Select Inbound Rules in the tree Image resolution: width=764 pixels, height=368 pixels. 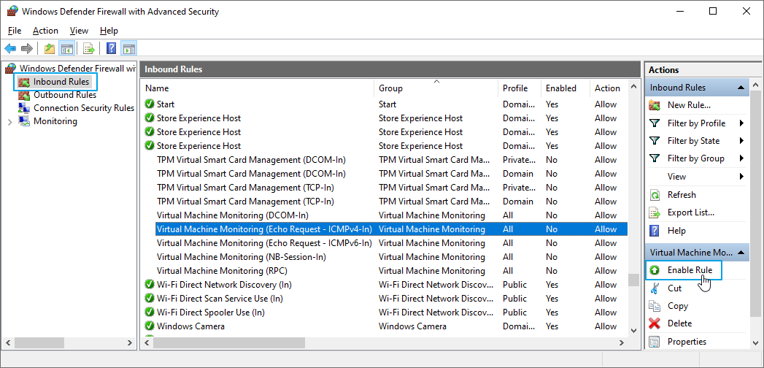point(61,82)
